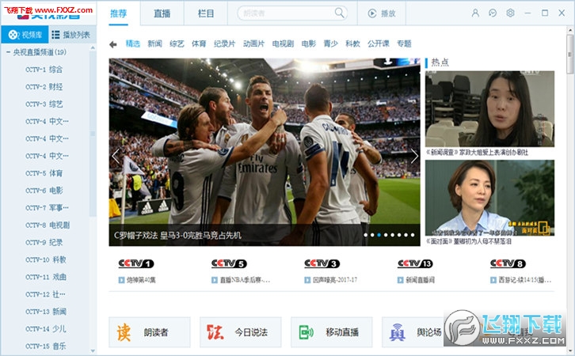Select CCTV-14 少儿 in channel list
Viewport: 575px width, 356px height.
coord(46,328)
